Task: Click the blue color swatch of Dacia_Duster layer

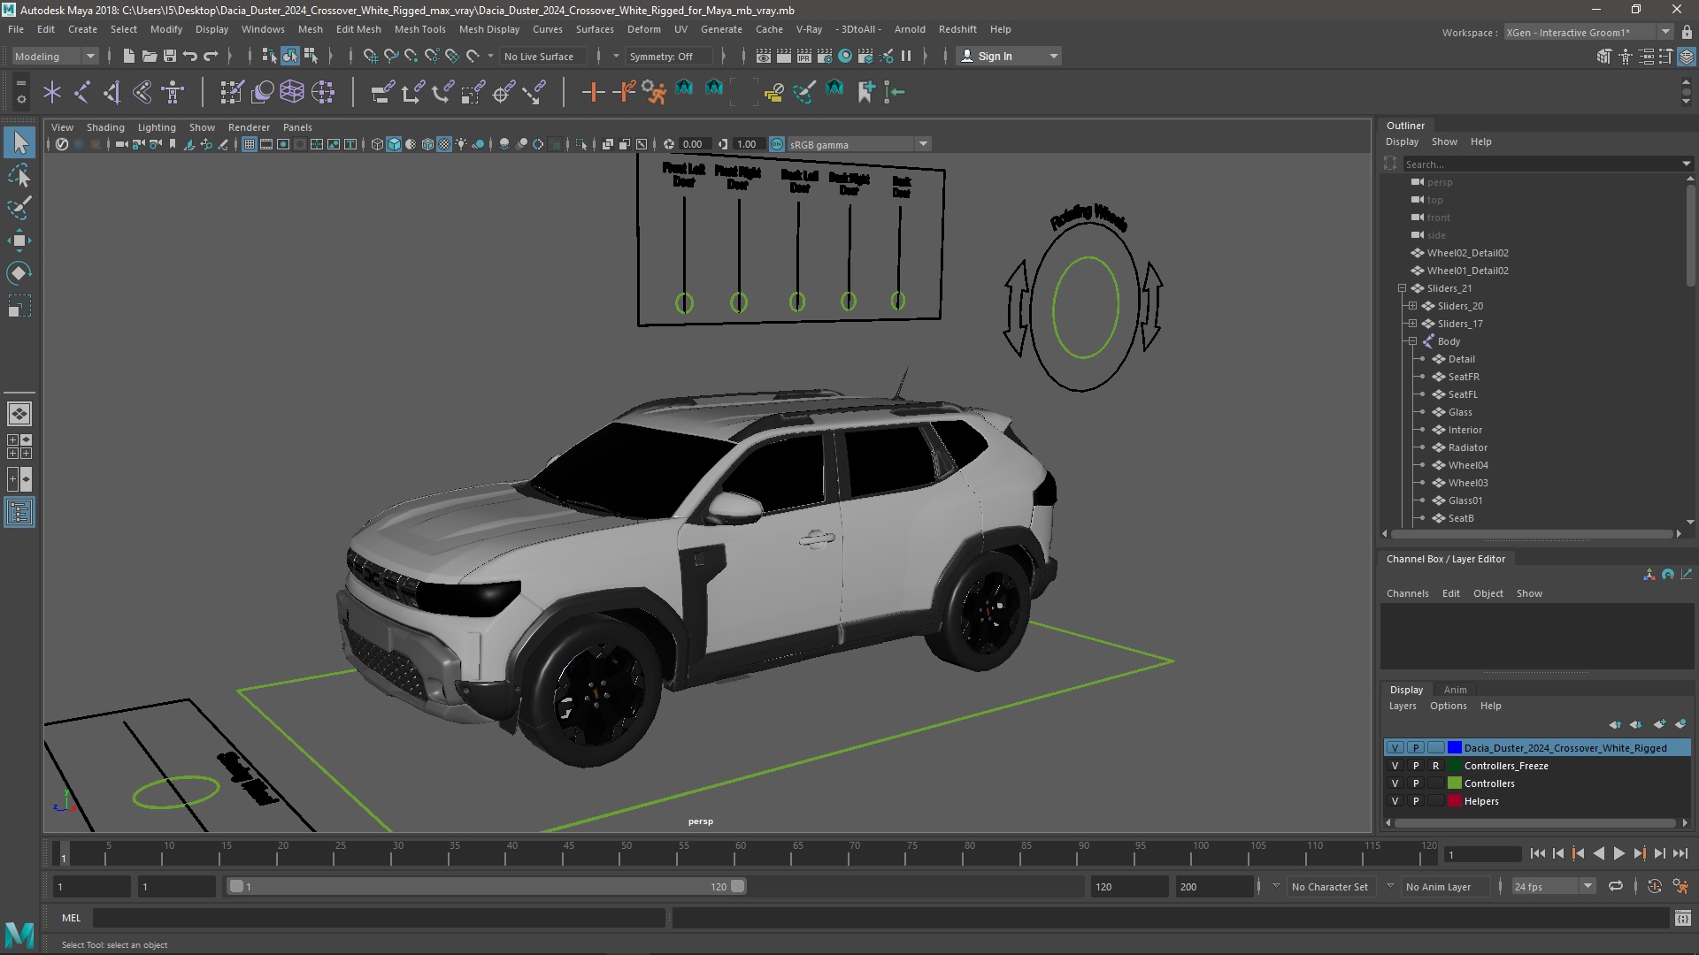Action: [1454, 748]
